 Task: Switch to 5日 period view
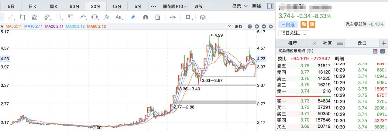[x=11, y=6]
